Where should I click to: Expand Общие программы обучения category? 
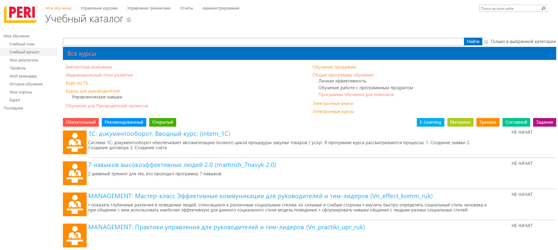343,75
